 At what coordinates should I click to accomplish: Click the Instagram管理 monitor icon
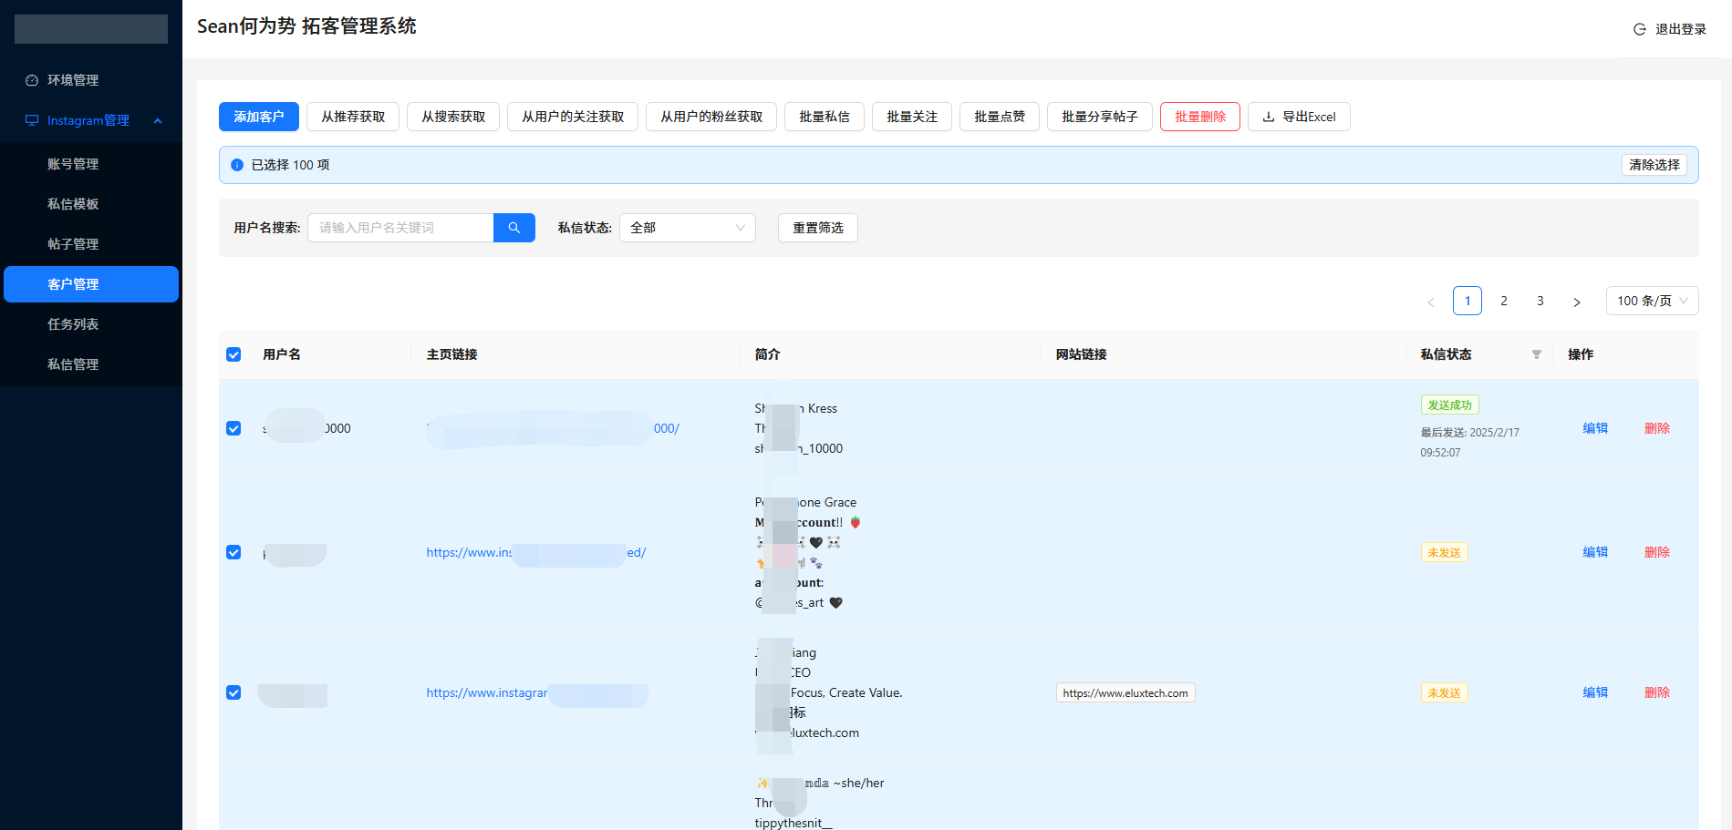coord(32,120)
